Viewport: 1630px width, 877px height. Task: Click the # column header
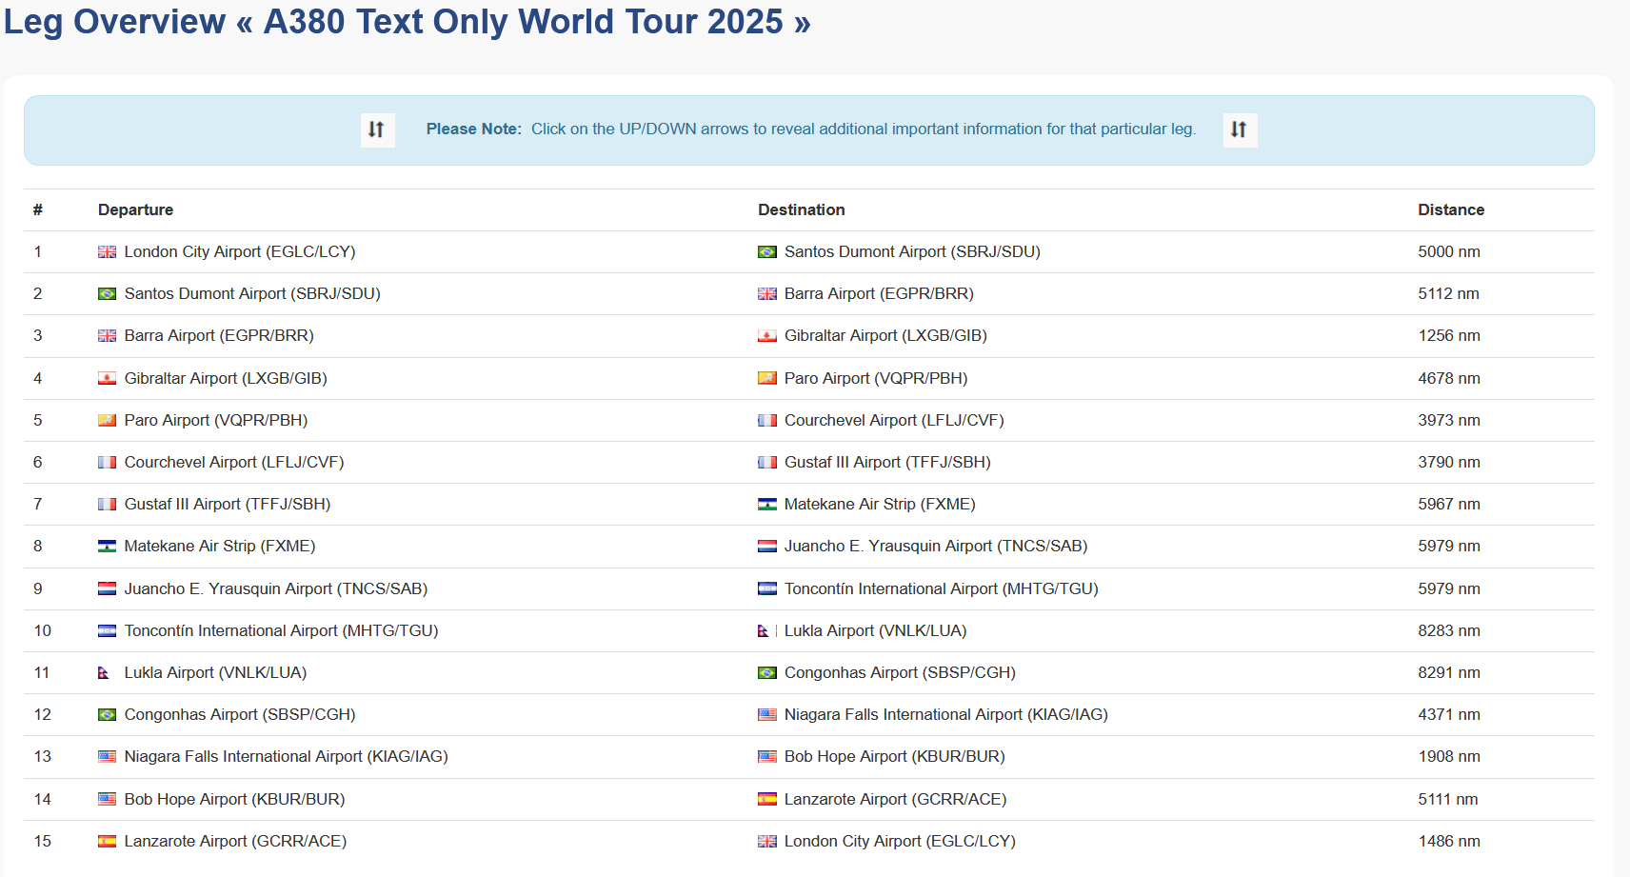pos(38,210)
